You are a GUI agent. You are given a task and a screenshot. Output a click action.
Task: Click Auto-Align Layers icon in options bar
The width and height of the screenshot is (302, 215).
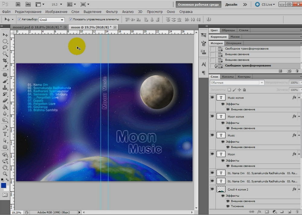pyautogui.click(x=209, y=19)
